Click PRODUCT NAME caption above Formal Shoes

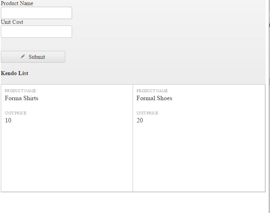tap(152, 91)
